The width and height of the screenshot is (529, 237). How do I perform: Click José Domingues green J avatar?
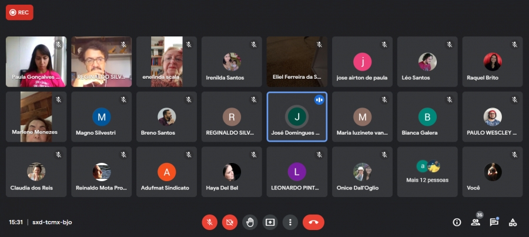click(297, 117)
